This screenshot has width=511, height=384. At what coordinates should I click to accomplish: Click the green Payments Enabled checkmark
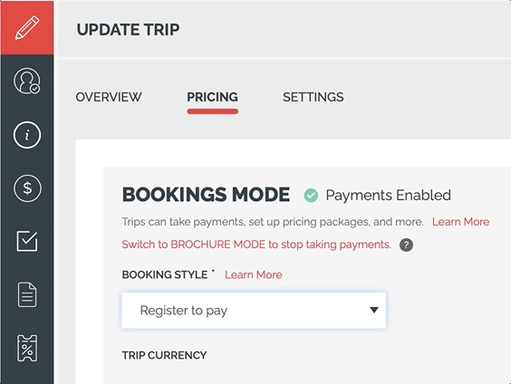pyautogui.click(x=311, y=196)
